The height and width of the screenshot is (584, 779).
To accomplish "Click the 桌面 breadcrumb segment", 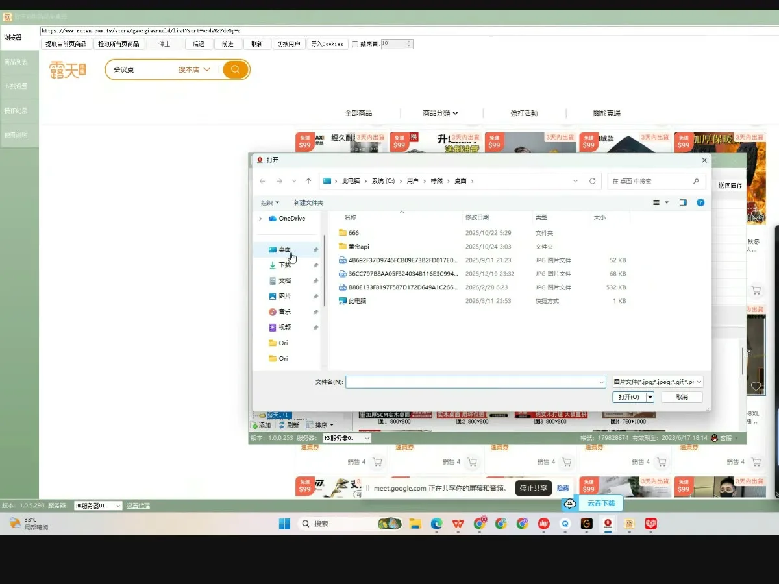I will click(x=460, y=181).
